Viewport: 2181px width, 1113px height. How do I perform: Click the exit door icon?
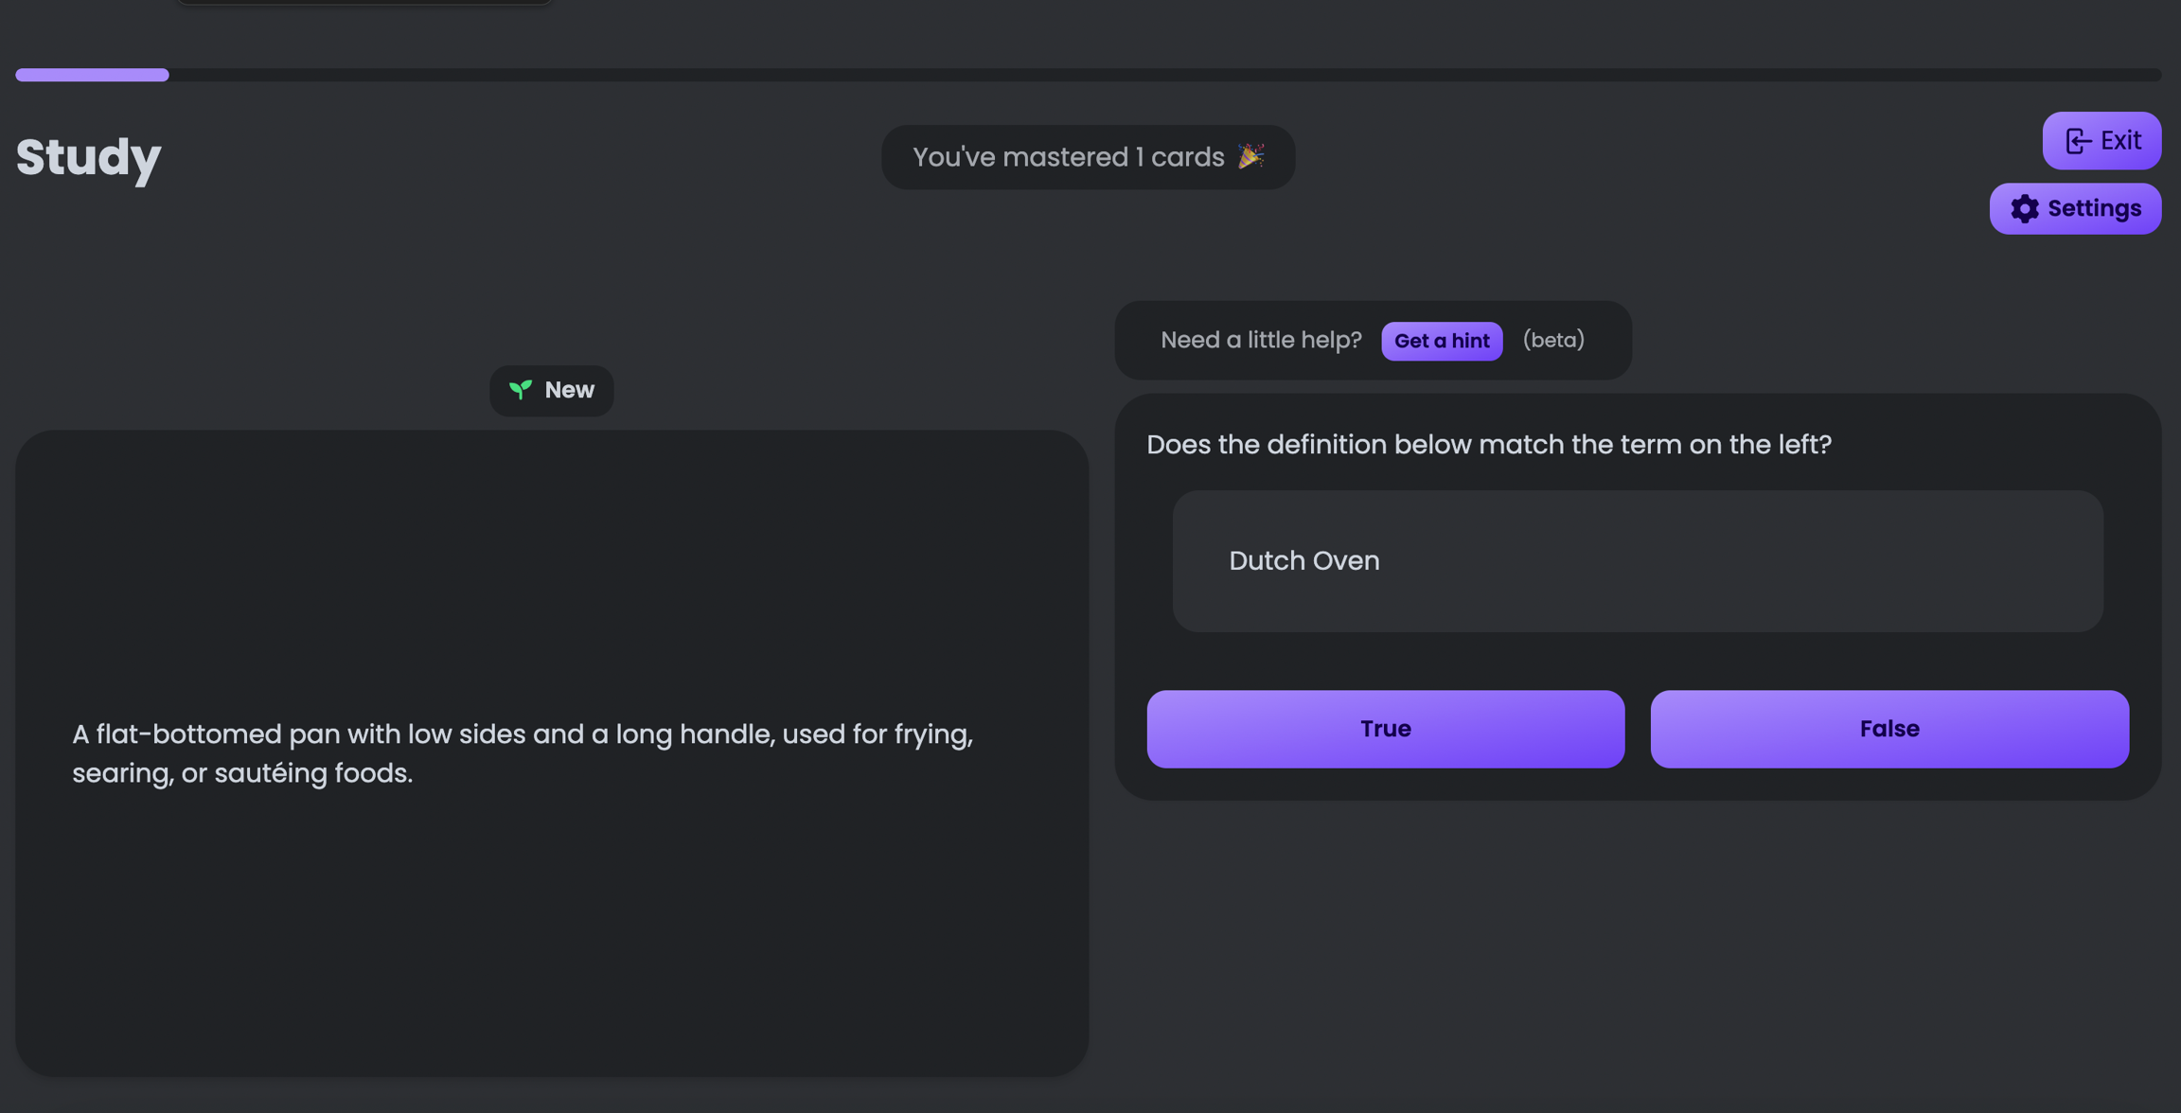point(2078,141)
